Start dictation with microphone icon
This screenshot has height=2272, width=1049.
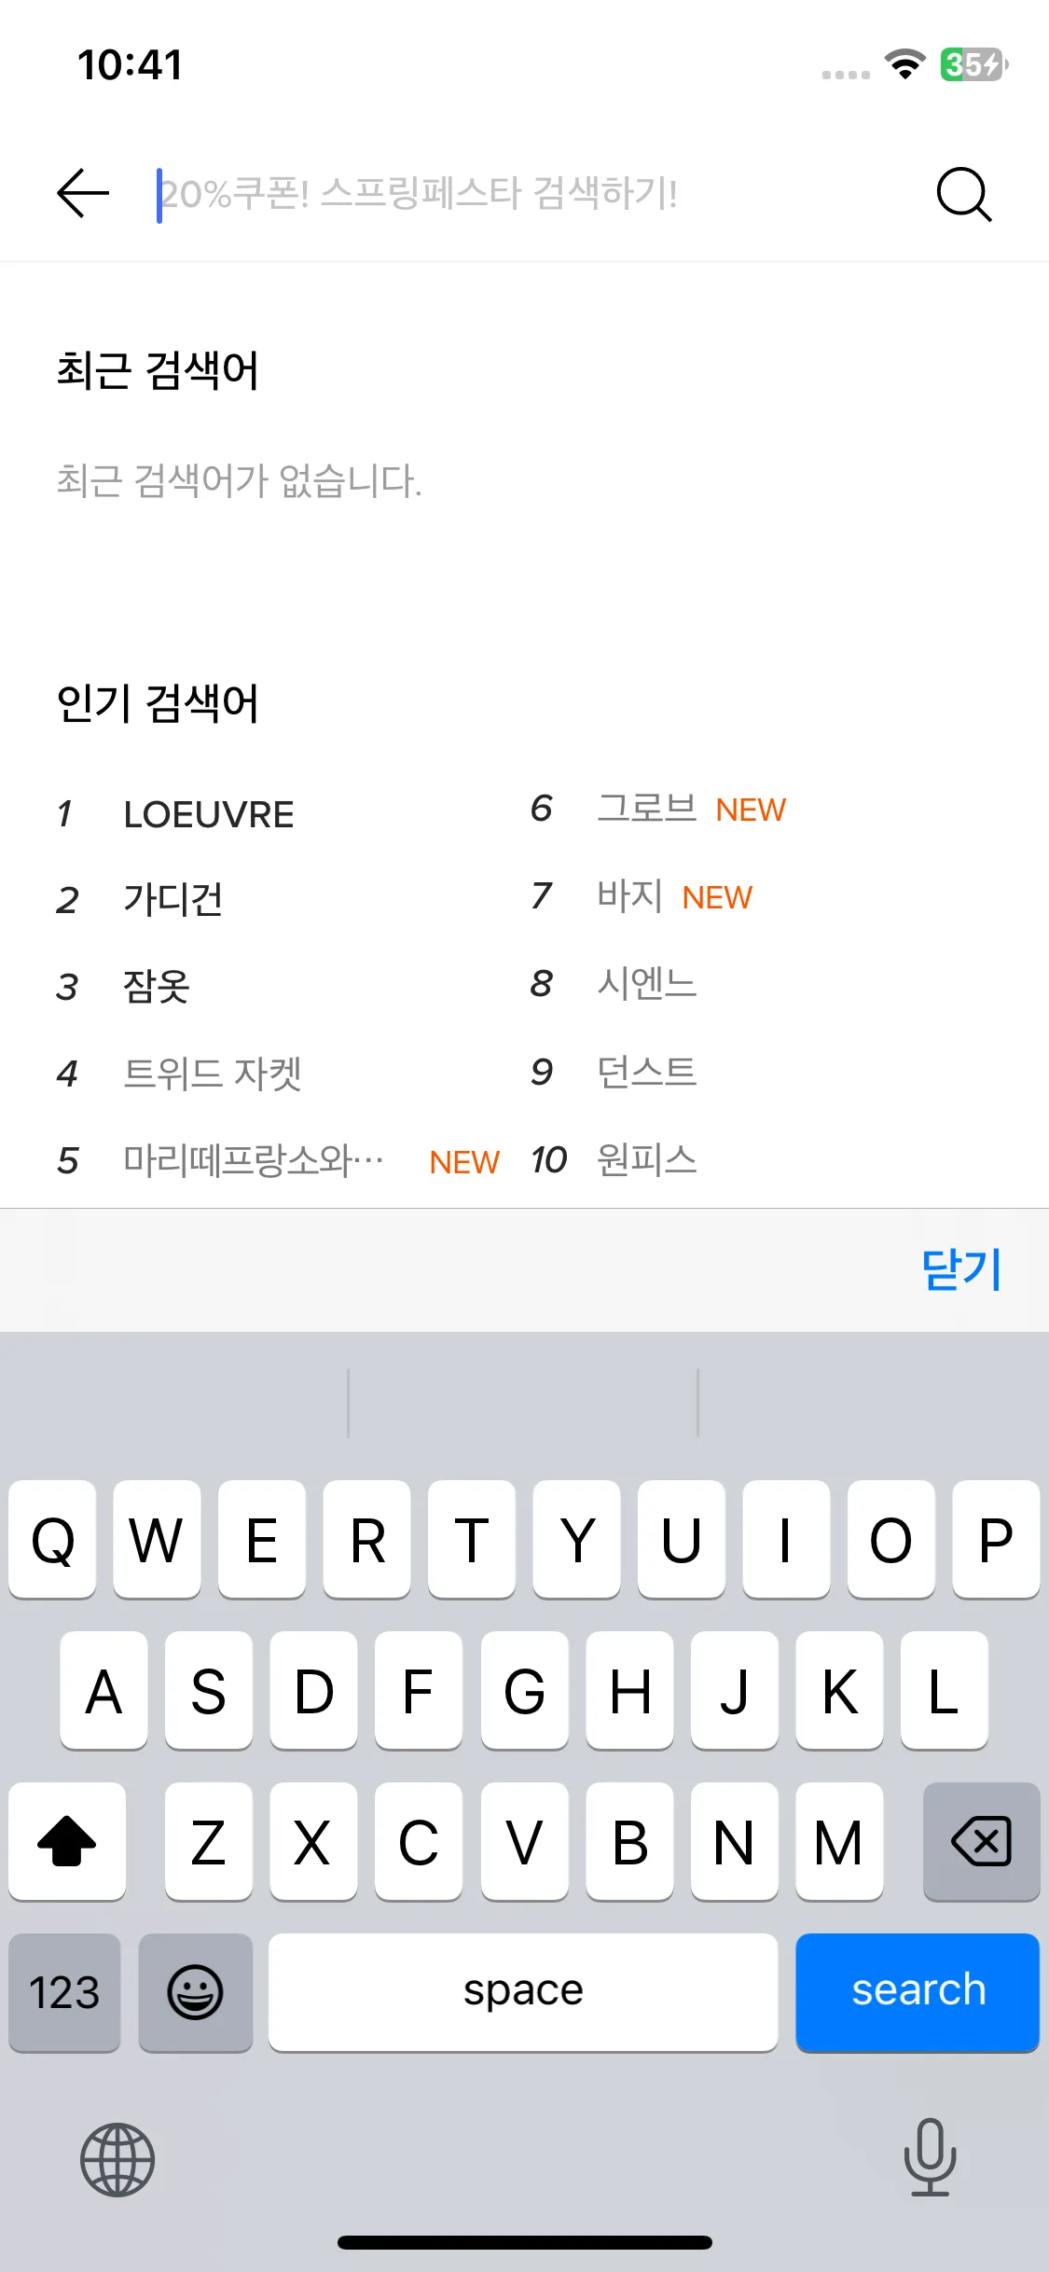(930, 2156)
